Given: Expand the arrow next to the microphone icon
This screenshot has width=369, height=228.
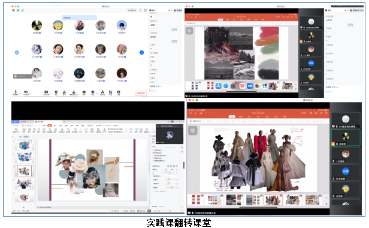Looking at the screenshot, I should click(x=20, y=94).
